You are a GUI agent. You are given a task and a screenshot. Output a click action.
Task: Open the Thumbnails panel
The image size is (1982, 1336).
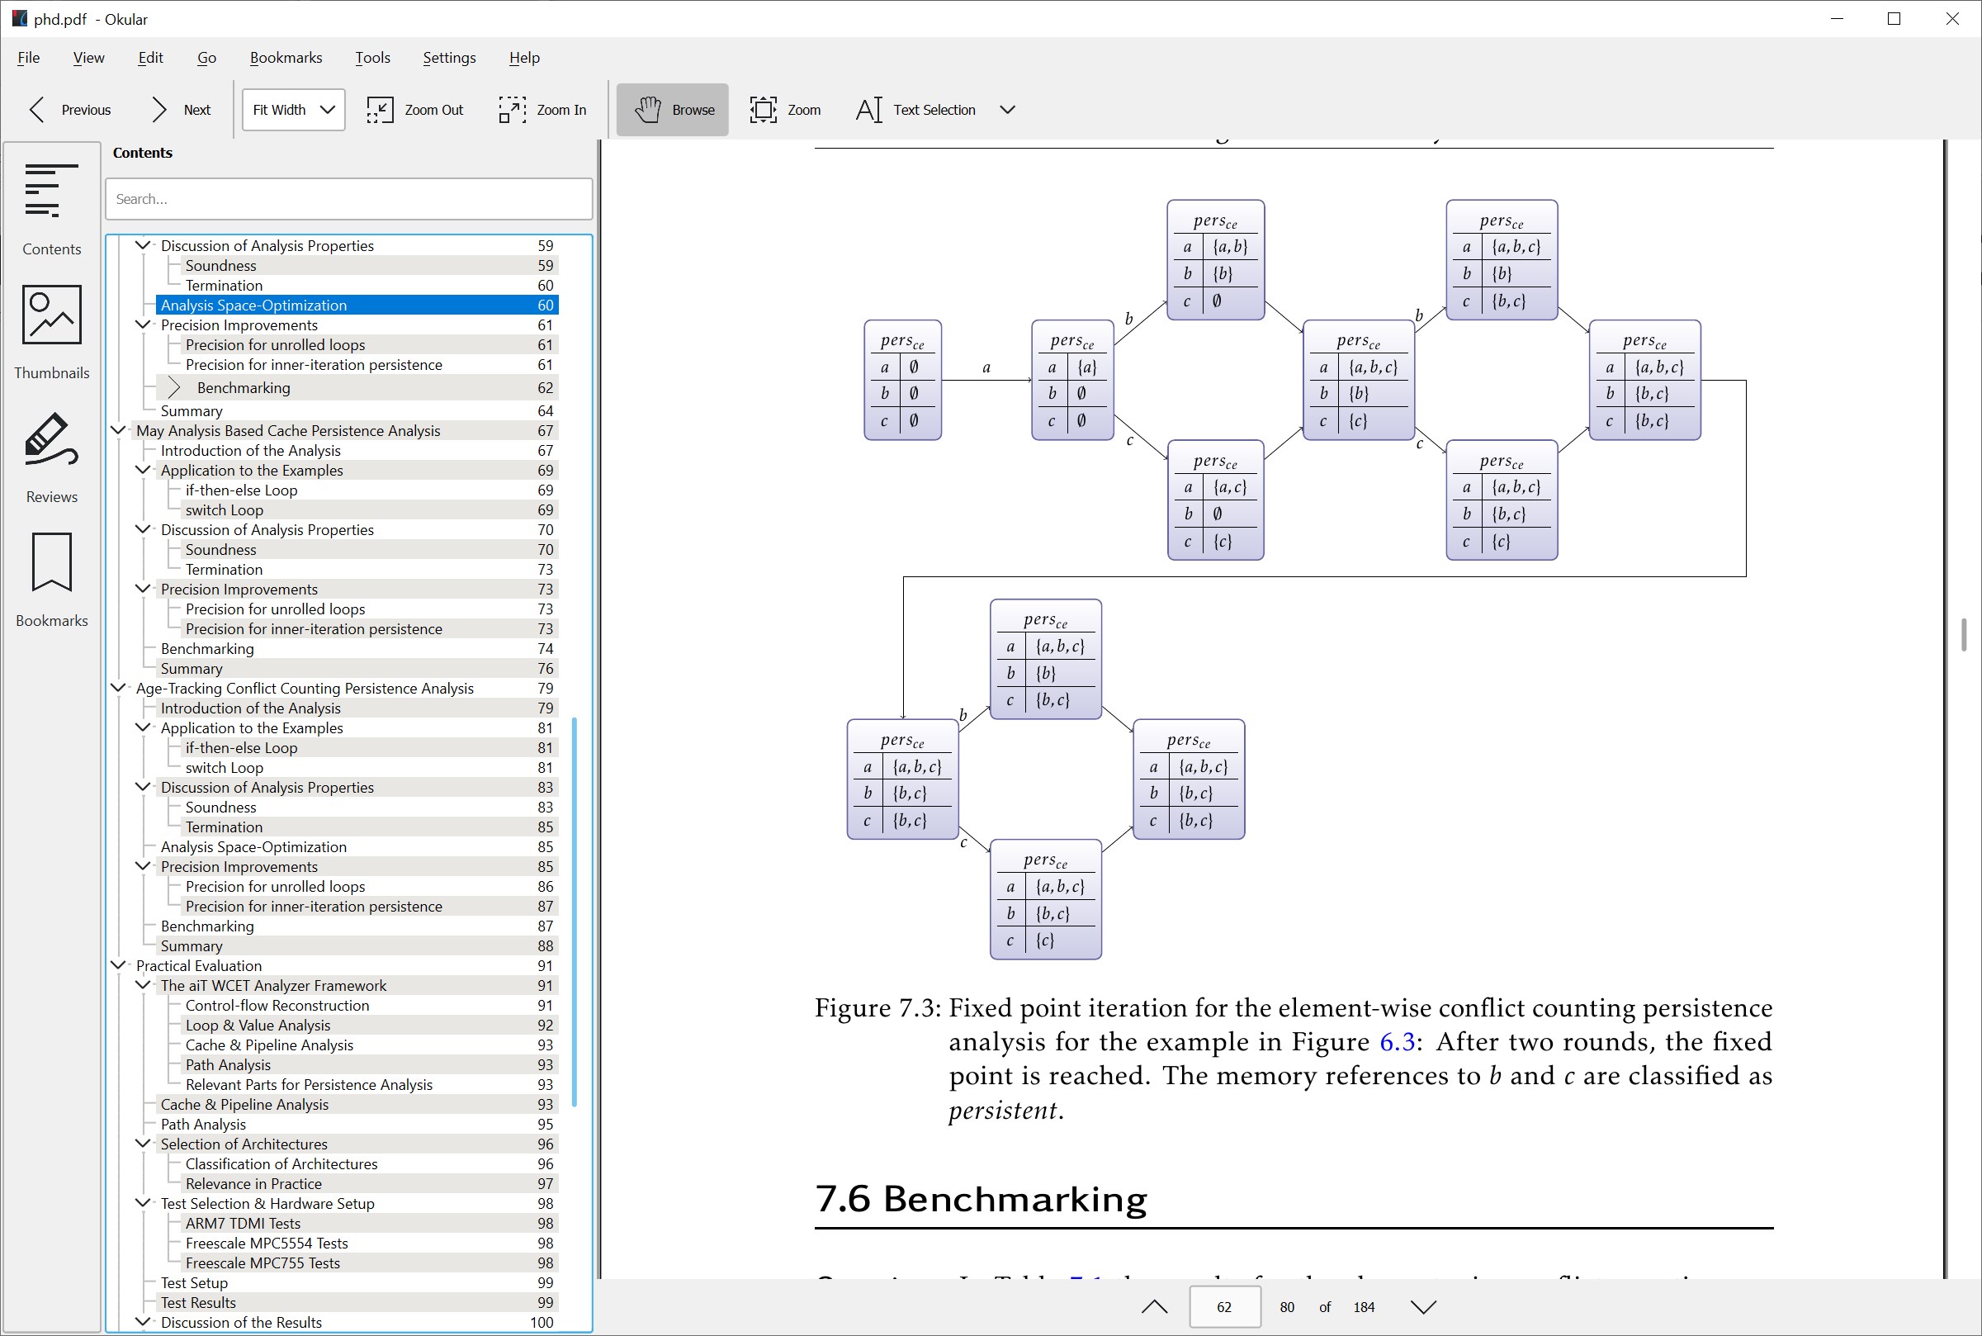[x=51, y=332]
